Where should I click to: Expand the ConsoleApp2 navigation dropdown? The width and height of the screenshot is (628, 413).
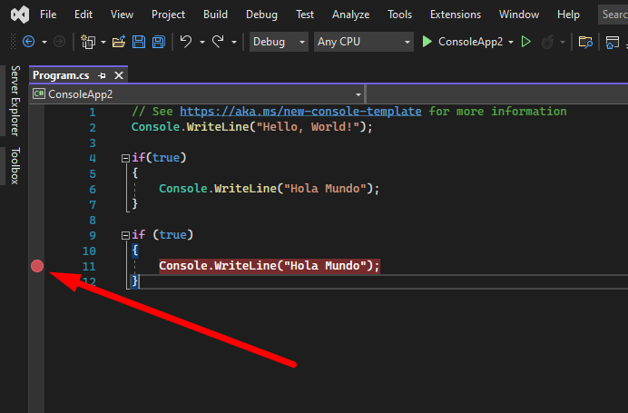[359, 93]
